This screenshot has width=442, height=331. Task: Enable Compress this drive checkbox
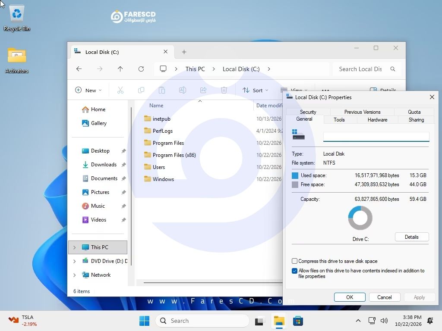[294, 261]
